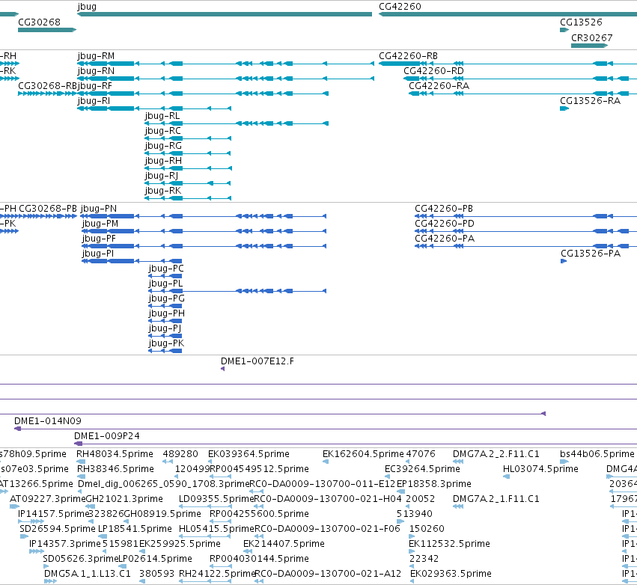
Task: Click the CR30267 gene arrow
Action: pyautogui.click(x=590, y=46)
